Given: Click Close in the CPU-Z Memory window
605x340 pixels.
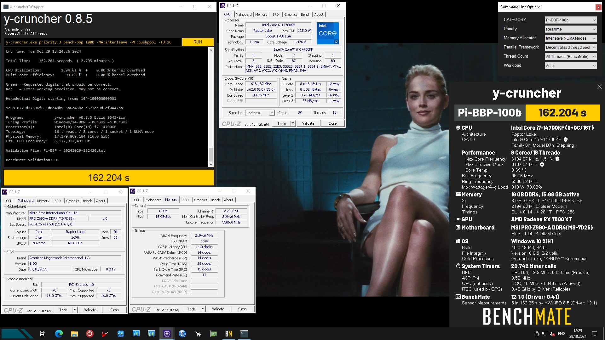Looking at the screenshot, I should point(242,309).
